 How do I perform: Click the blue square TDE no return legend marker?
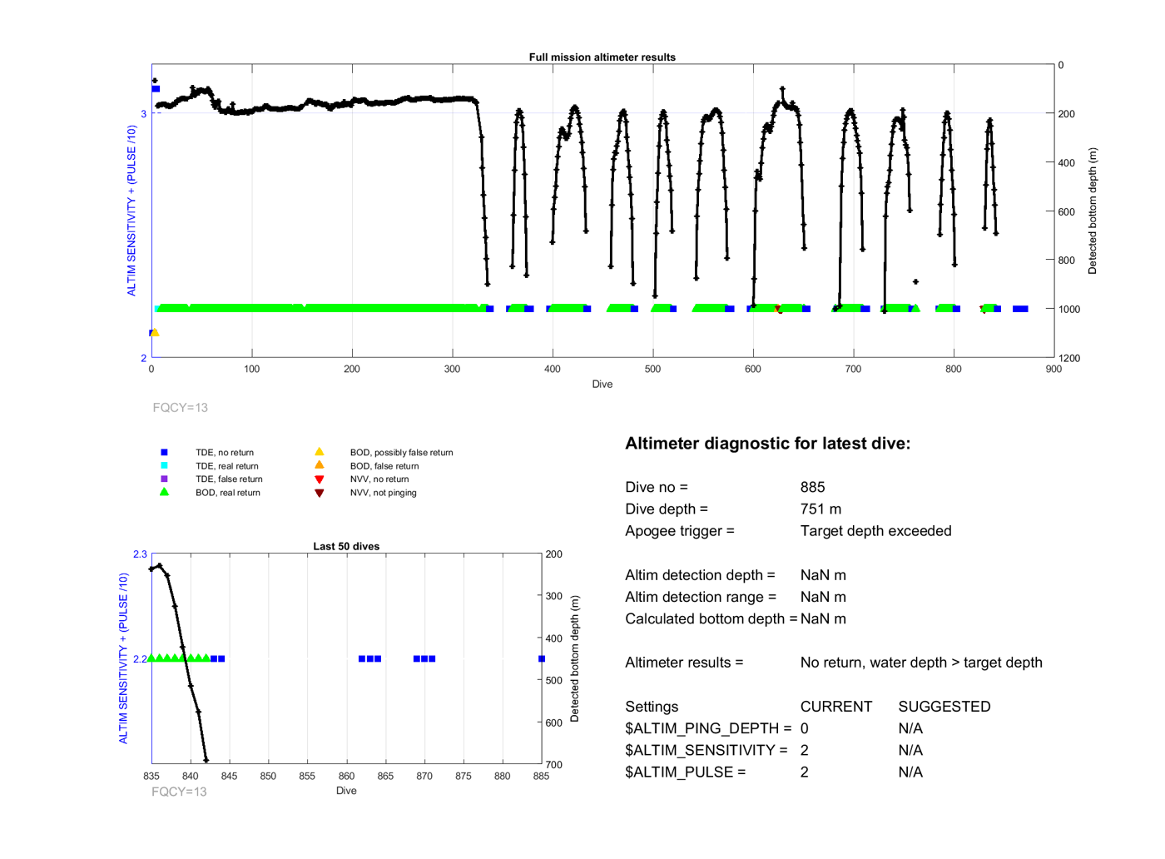pos(164,453)
